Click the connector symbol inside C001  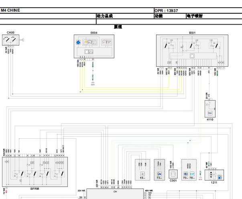click(x=173, y=174)
